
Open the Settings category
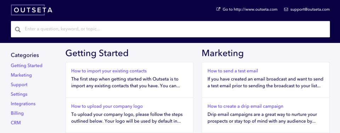click(19, 94)
